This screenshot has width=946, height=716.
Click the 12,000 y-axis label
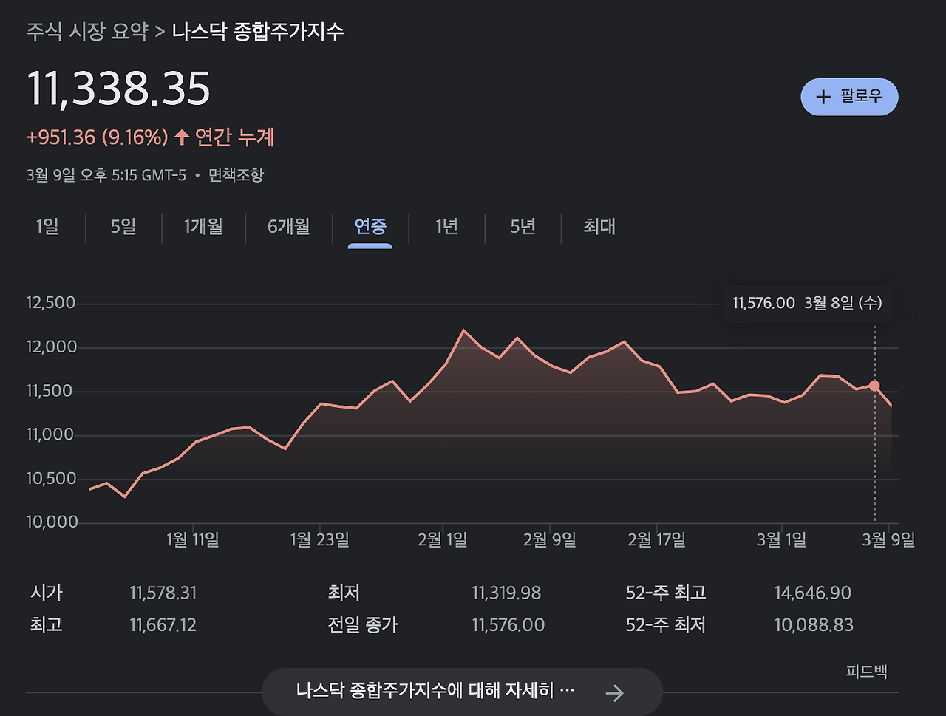[x=51, y=347]
